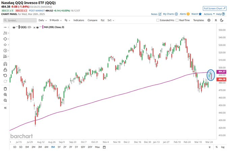Zoom in using the magnifier plus icon
Screen dimensions: 229x151
[5, 95]
